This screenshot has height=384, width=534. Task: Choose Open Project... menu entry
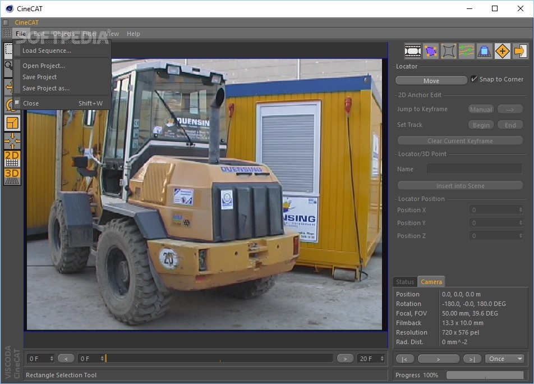coord(62,66)
